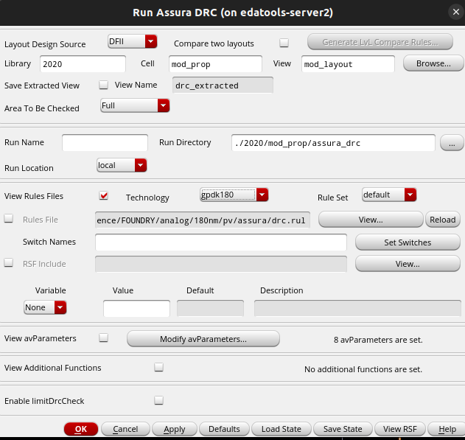Click the Cancel button
465x440 pixels.
point(125,429)
